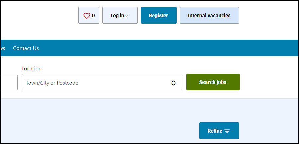The height and width of the screenshot is (144, 299).
Task: Click the Refine text on the blue button
Action: [215, 131]
